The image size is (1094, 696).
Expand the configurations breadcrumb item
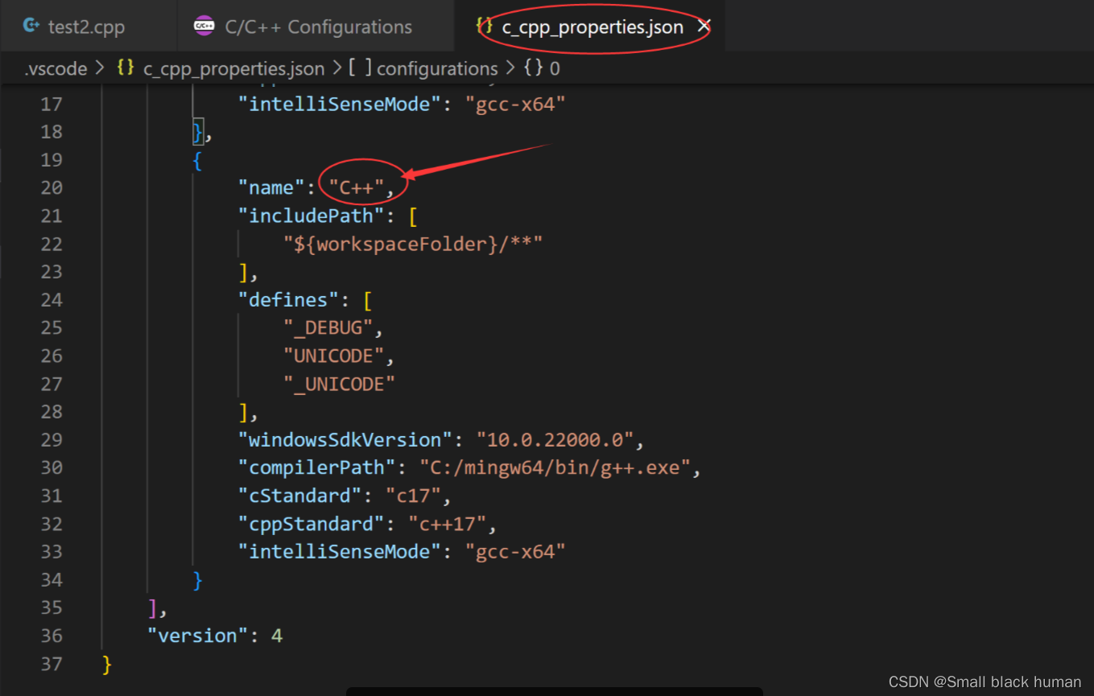pyautogui.click(x=437, y=68)
